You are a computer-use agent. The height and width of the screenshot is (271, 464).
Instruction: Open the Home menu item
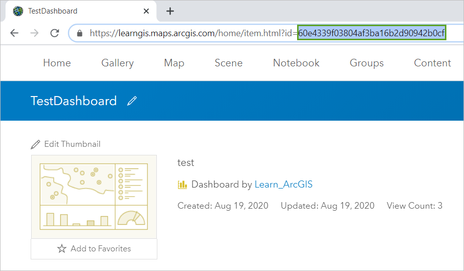pyautogui.click(x=57, y=63)
